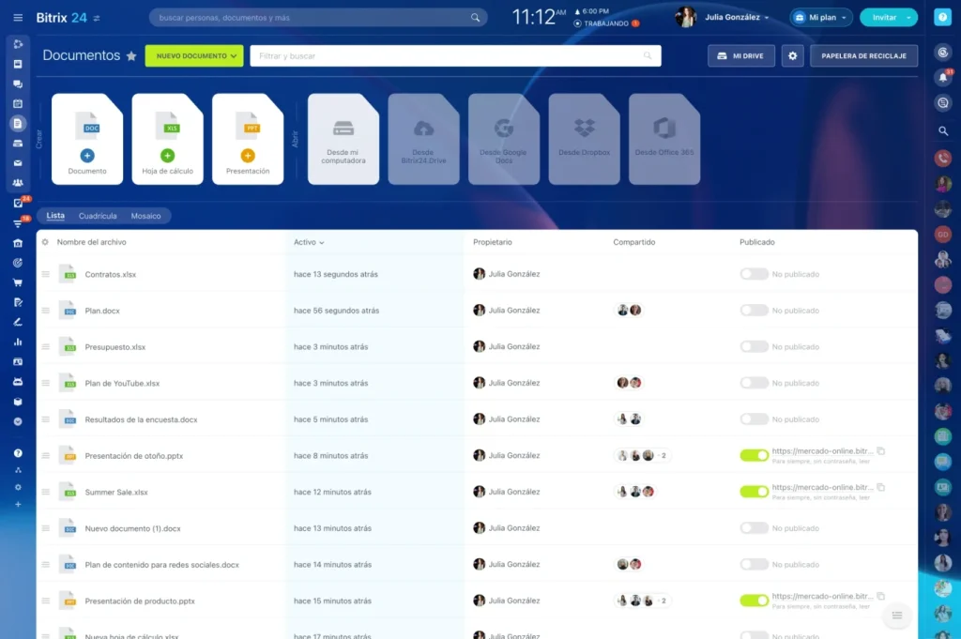Expand the Mi Plan dropdown
The image size is (961, 639).
(820, 17)
